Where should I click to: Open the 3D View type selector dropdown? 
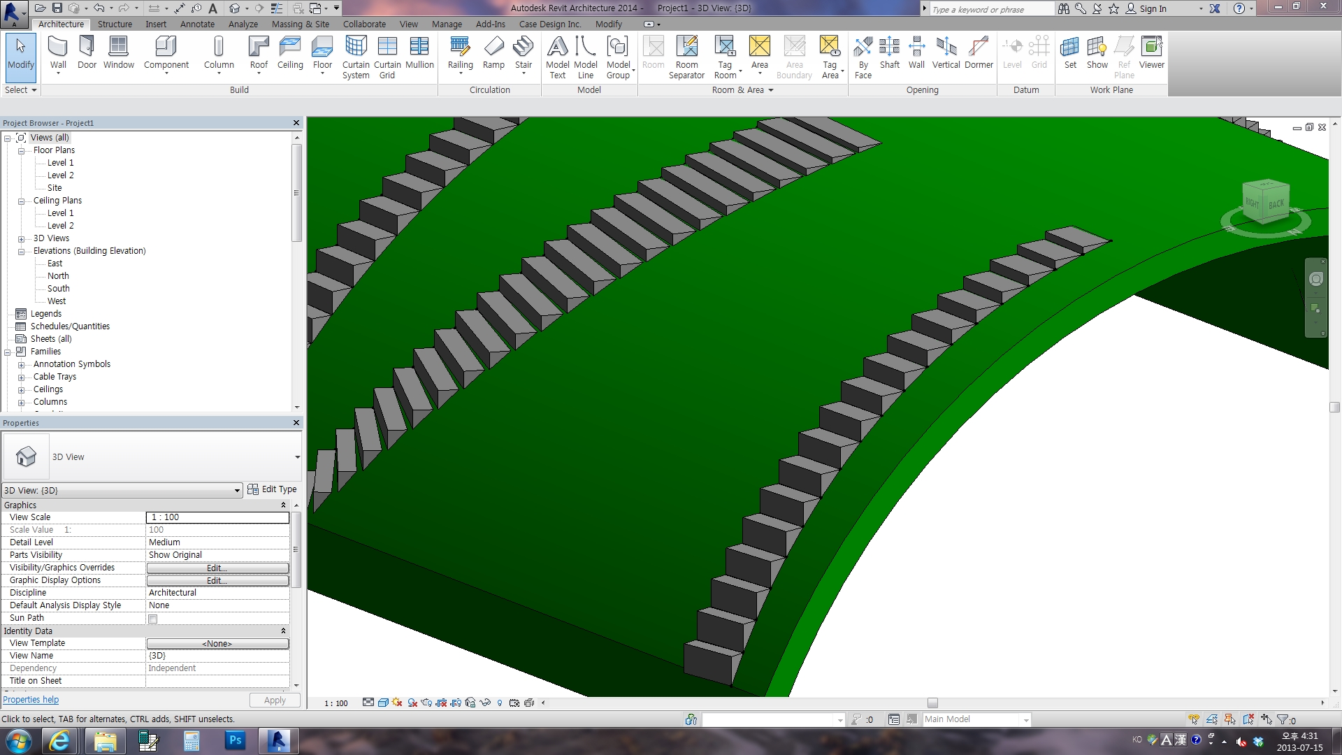click(x=297, y=457)
